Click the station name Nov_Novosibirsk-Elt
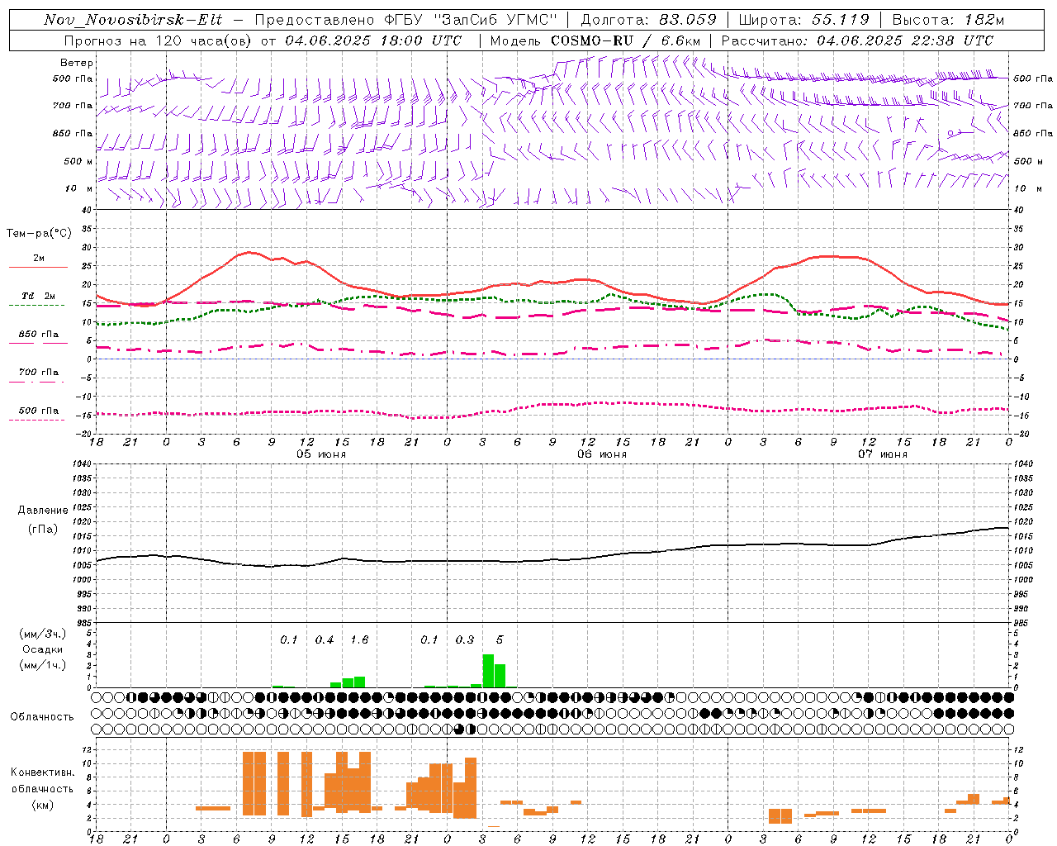Image resolution: width=1057 pixels, height=846 pixels. point(133,20)
